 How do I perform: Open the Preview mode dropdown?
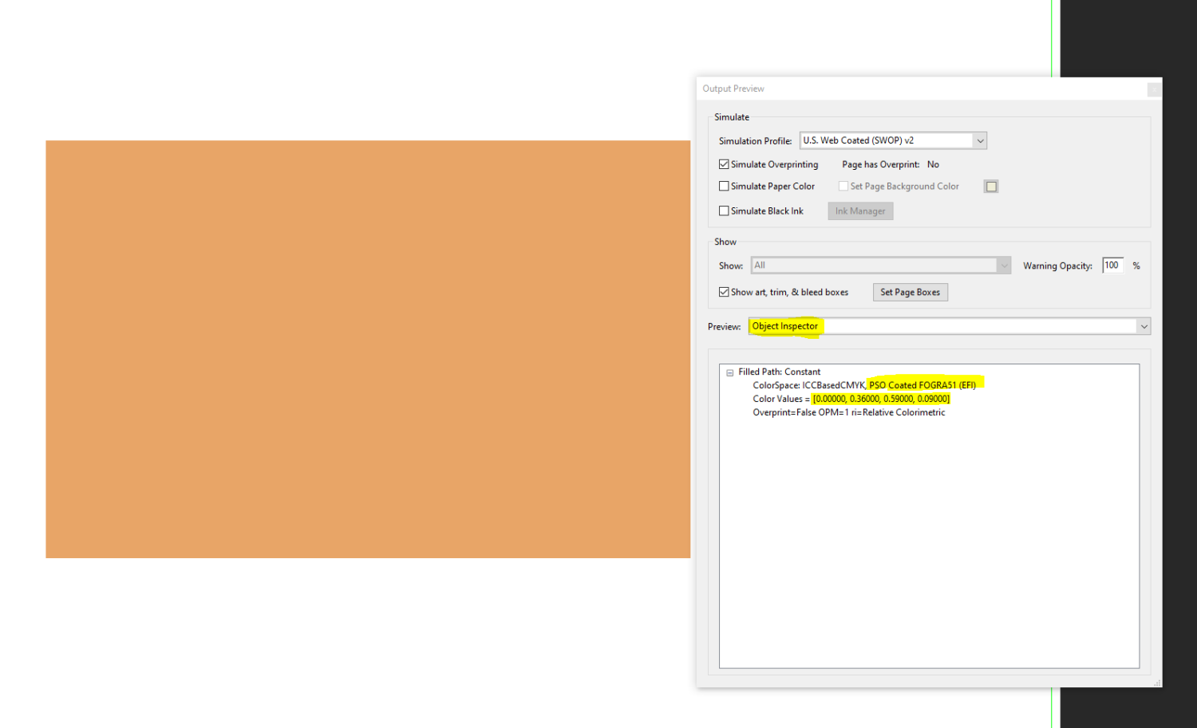pos(1143,326)
